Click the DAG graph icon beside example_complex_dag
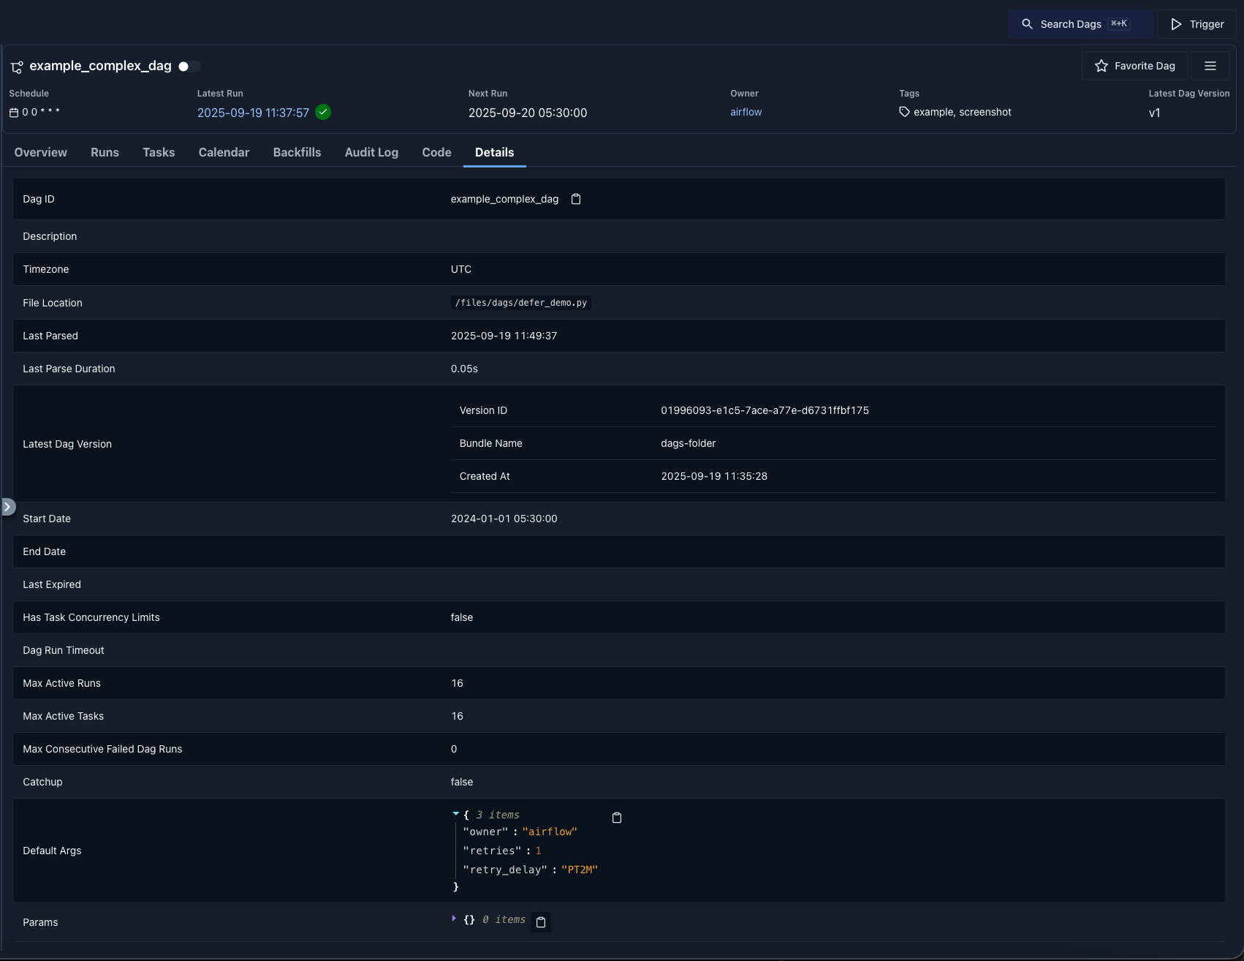 16,67
